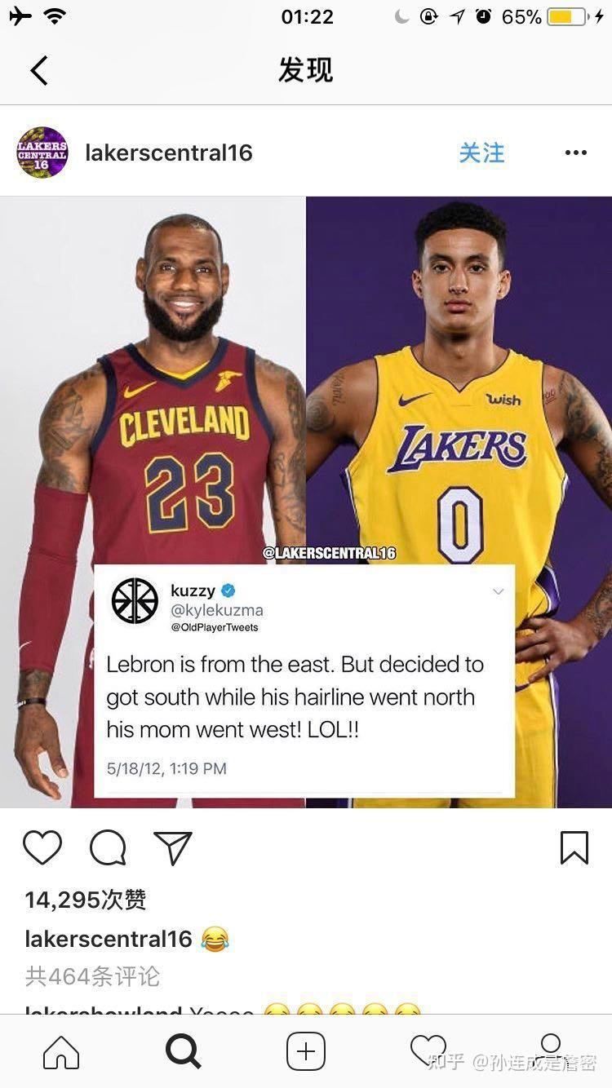Viewport: 612px width, 1088px height.
Task: Tap the lakerscentral16 caption username
Action: click(109, 939)
